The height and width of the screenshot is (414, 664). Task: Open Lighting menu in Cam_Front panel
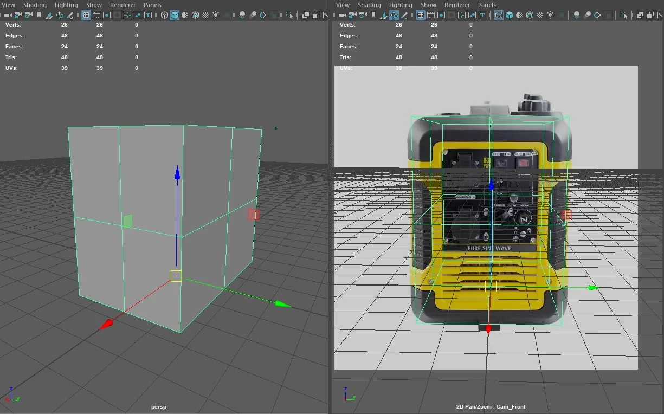click(401, 5)
